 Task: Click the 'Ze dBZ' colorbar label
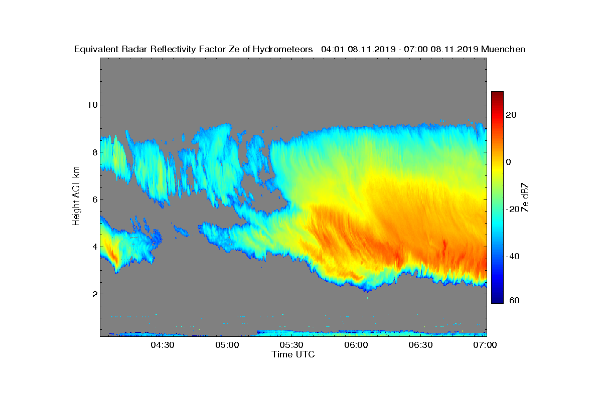tap(525, 197)
